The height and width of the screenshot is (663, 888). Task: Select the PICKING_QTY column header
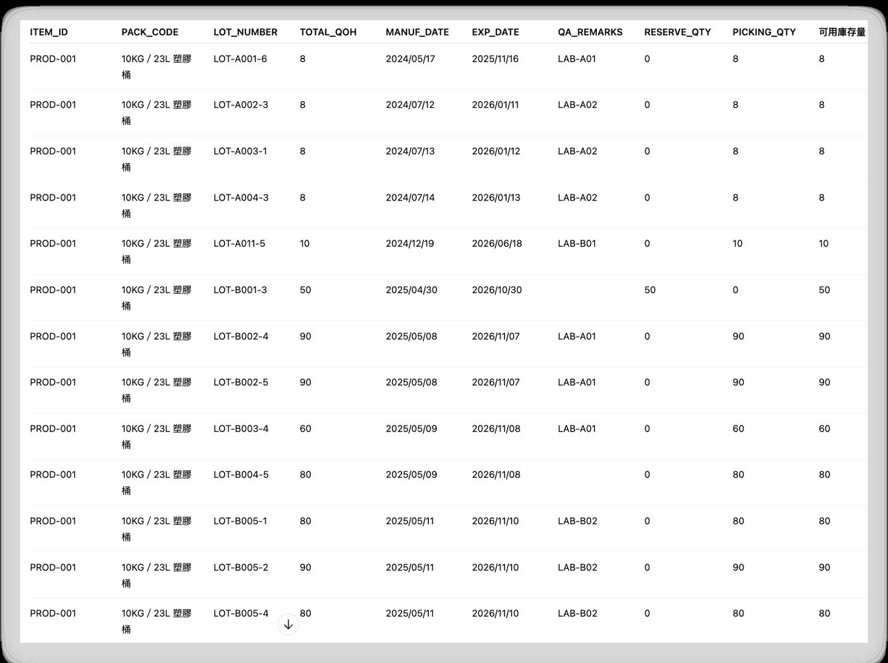click(x=764, y=32)
